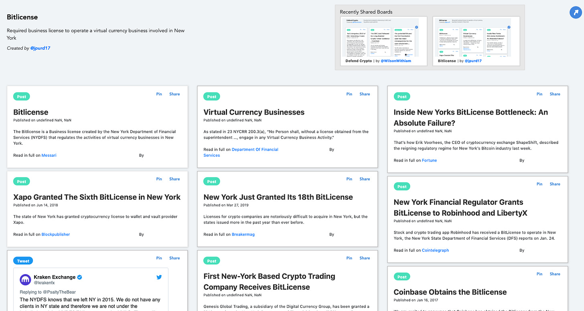Open the Messari source link
The width and height of the screenshot is (584, 311).
click(49, 155)
